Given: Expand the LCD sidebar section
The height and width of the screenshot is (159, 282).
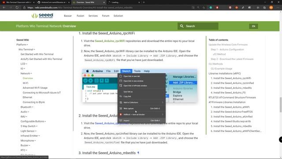Looking at the screenshot, I should click(x=24, y=64).
